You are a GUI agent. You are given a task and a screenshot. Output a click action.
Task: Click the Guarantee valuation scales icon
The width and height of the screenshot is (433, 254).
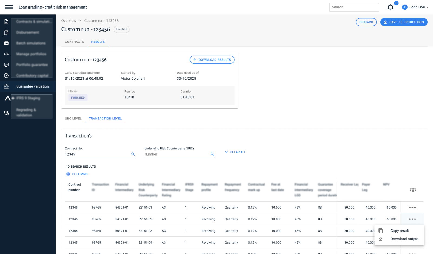[6, 86]
